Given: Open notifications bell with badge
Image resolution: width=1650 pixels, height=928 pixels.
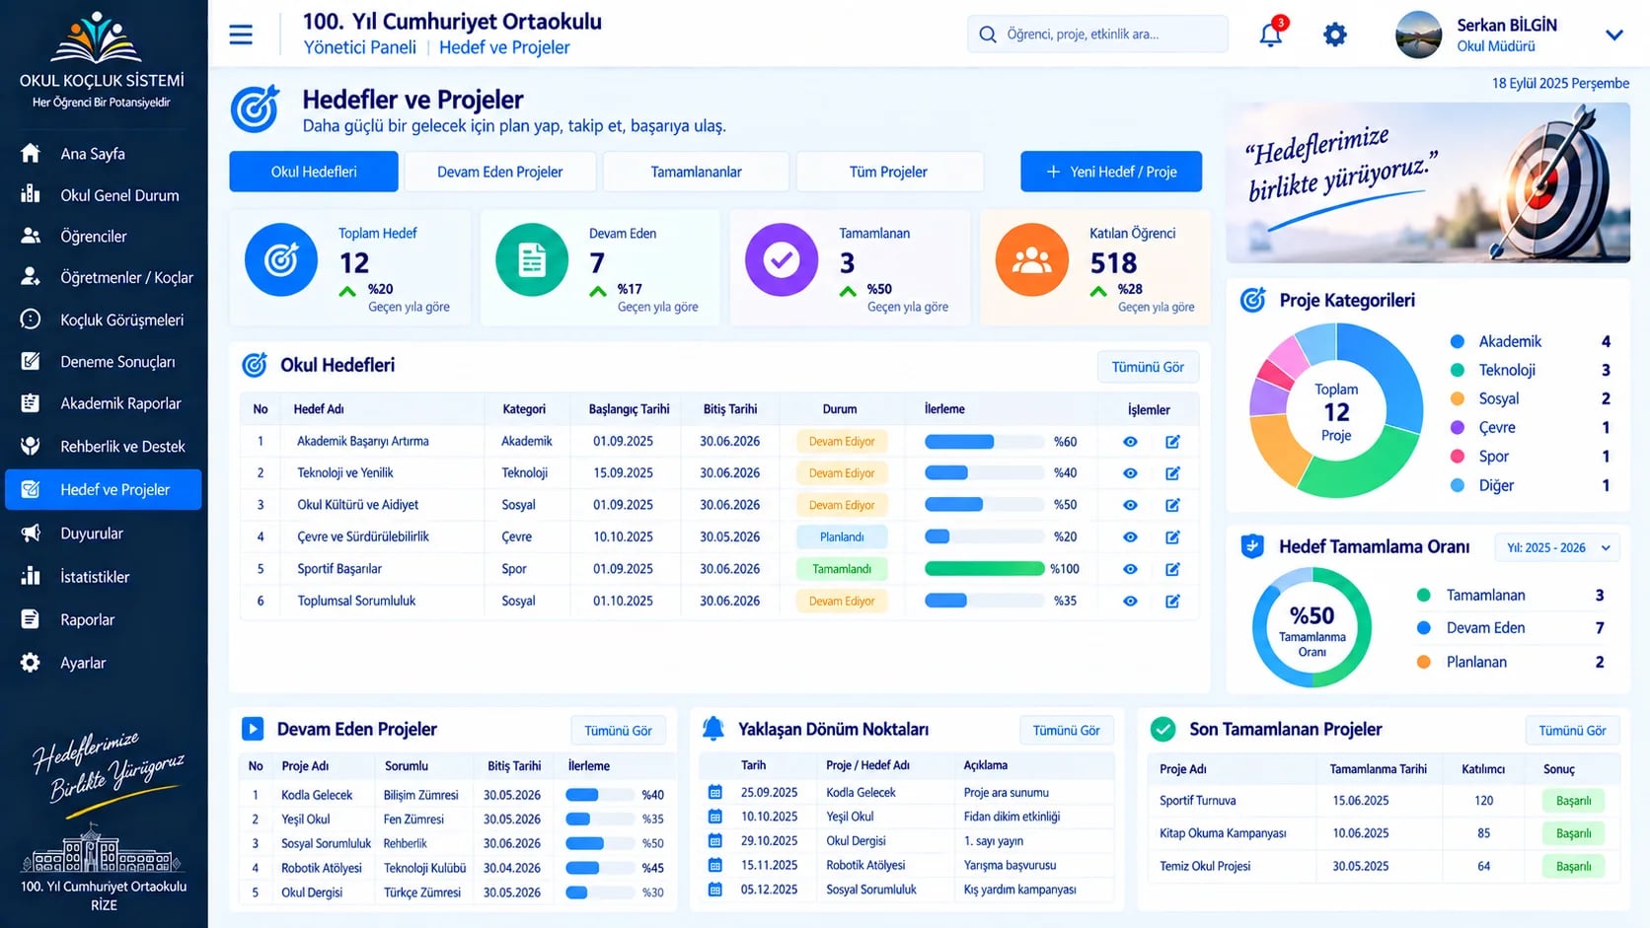Looking at the screenshot, I should pyautogui.click(x=1272, y=33).
